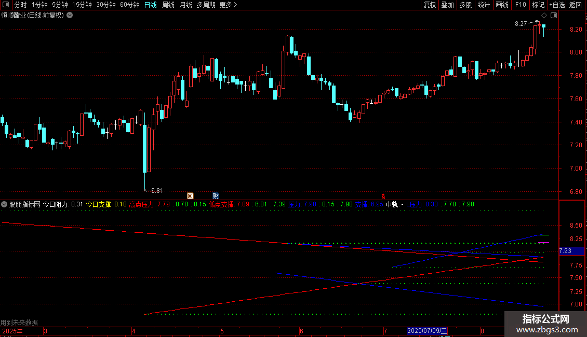Click the 复权 adjustment button
This screenshot has height=337, width=587.
[x=430, y=5]
